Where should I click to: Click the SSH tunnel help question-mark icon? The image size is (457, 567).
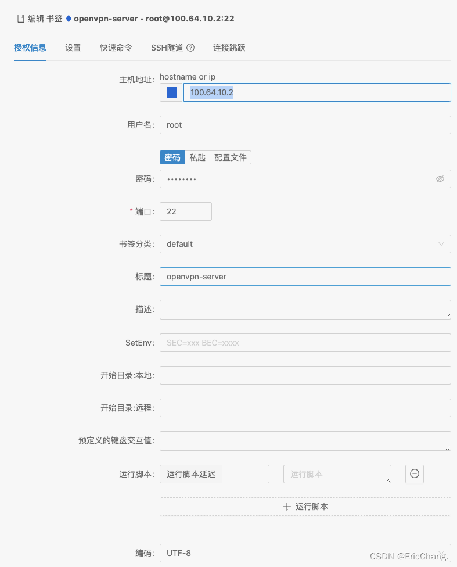(x=190, y=48)
